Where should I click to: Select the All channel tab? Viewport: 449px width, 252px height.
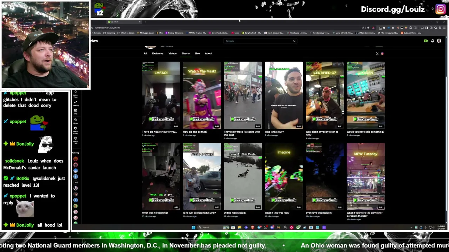[x=145, y=54]
